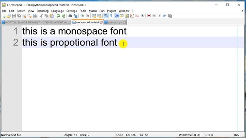This screenshot has height=138, width=246.
Task: Open the View menu
Action: (31, 11)
